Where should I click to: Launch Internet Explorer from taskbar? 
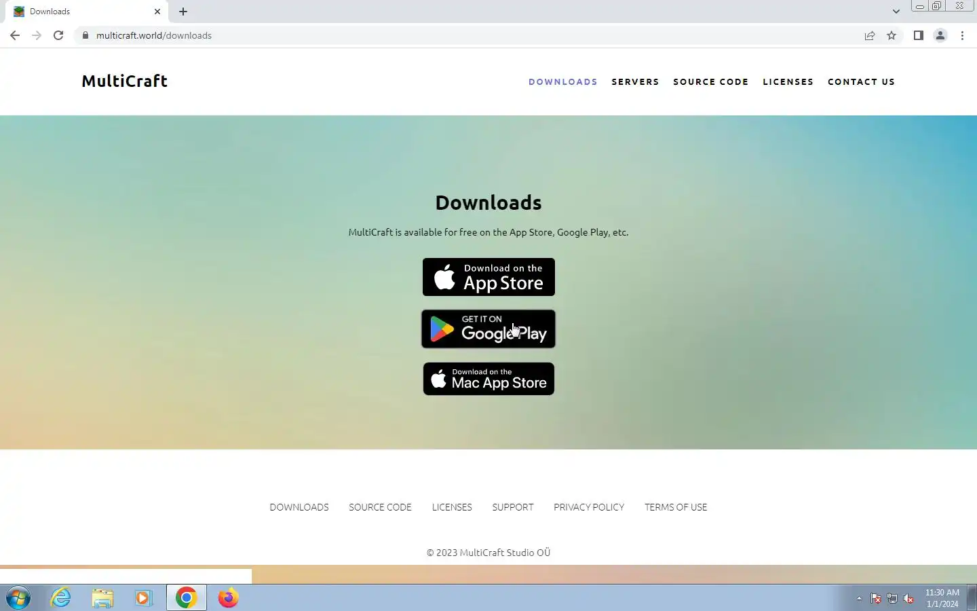click(61, 598)
